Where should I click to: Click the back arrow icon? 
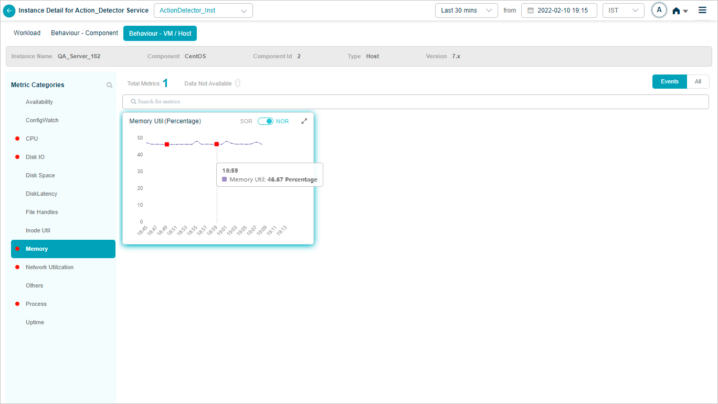point(9,10)
